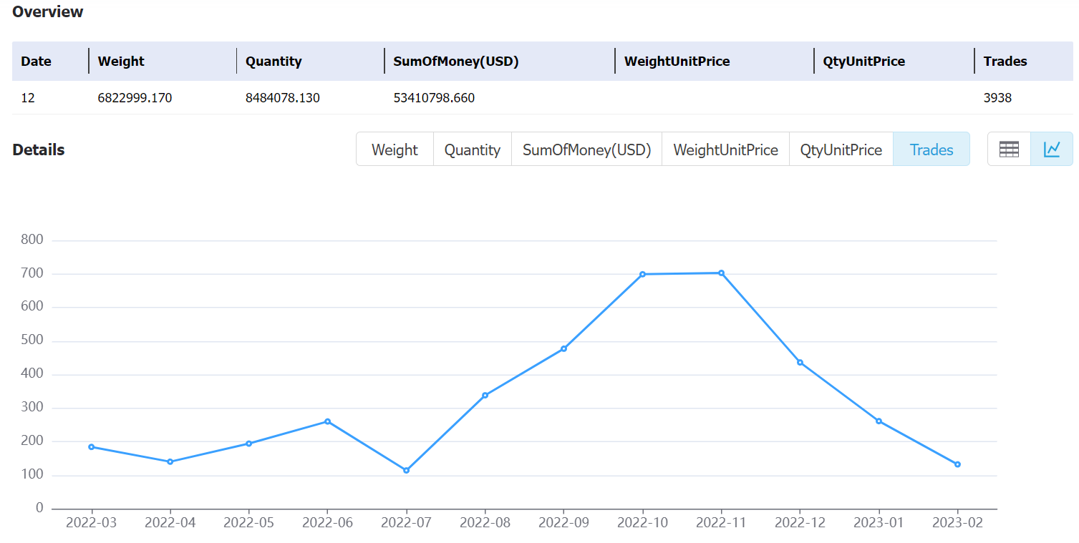The image size is (1079, 543).
Task: Click the QtyUnitPrice column header
Action: click(x=863, y=62)
